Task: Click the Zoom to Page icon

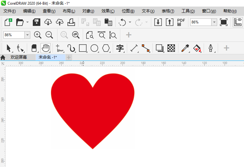Action: pos(90,35)
